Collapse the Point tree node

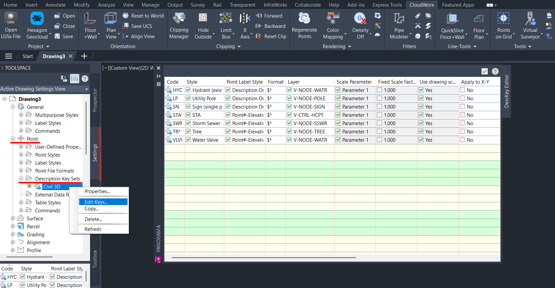(x=13, y=139)
